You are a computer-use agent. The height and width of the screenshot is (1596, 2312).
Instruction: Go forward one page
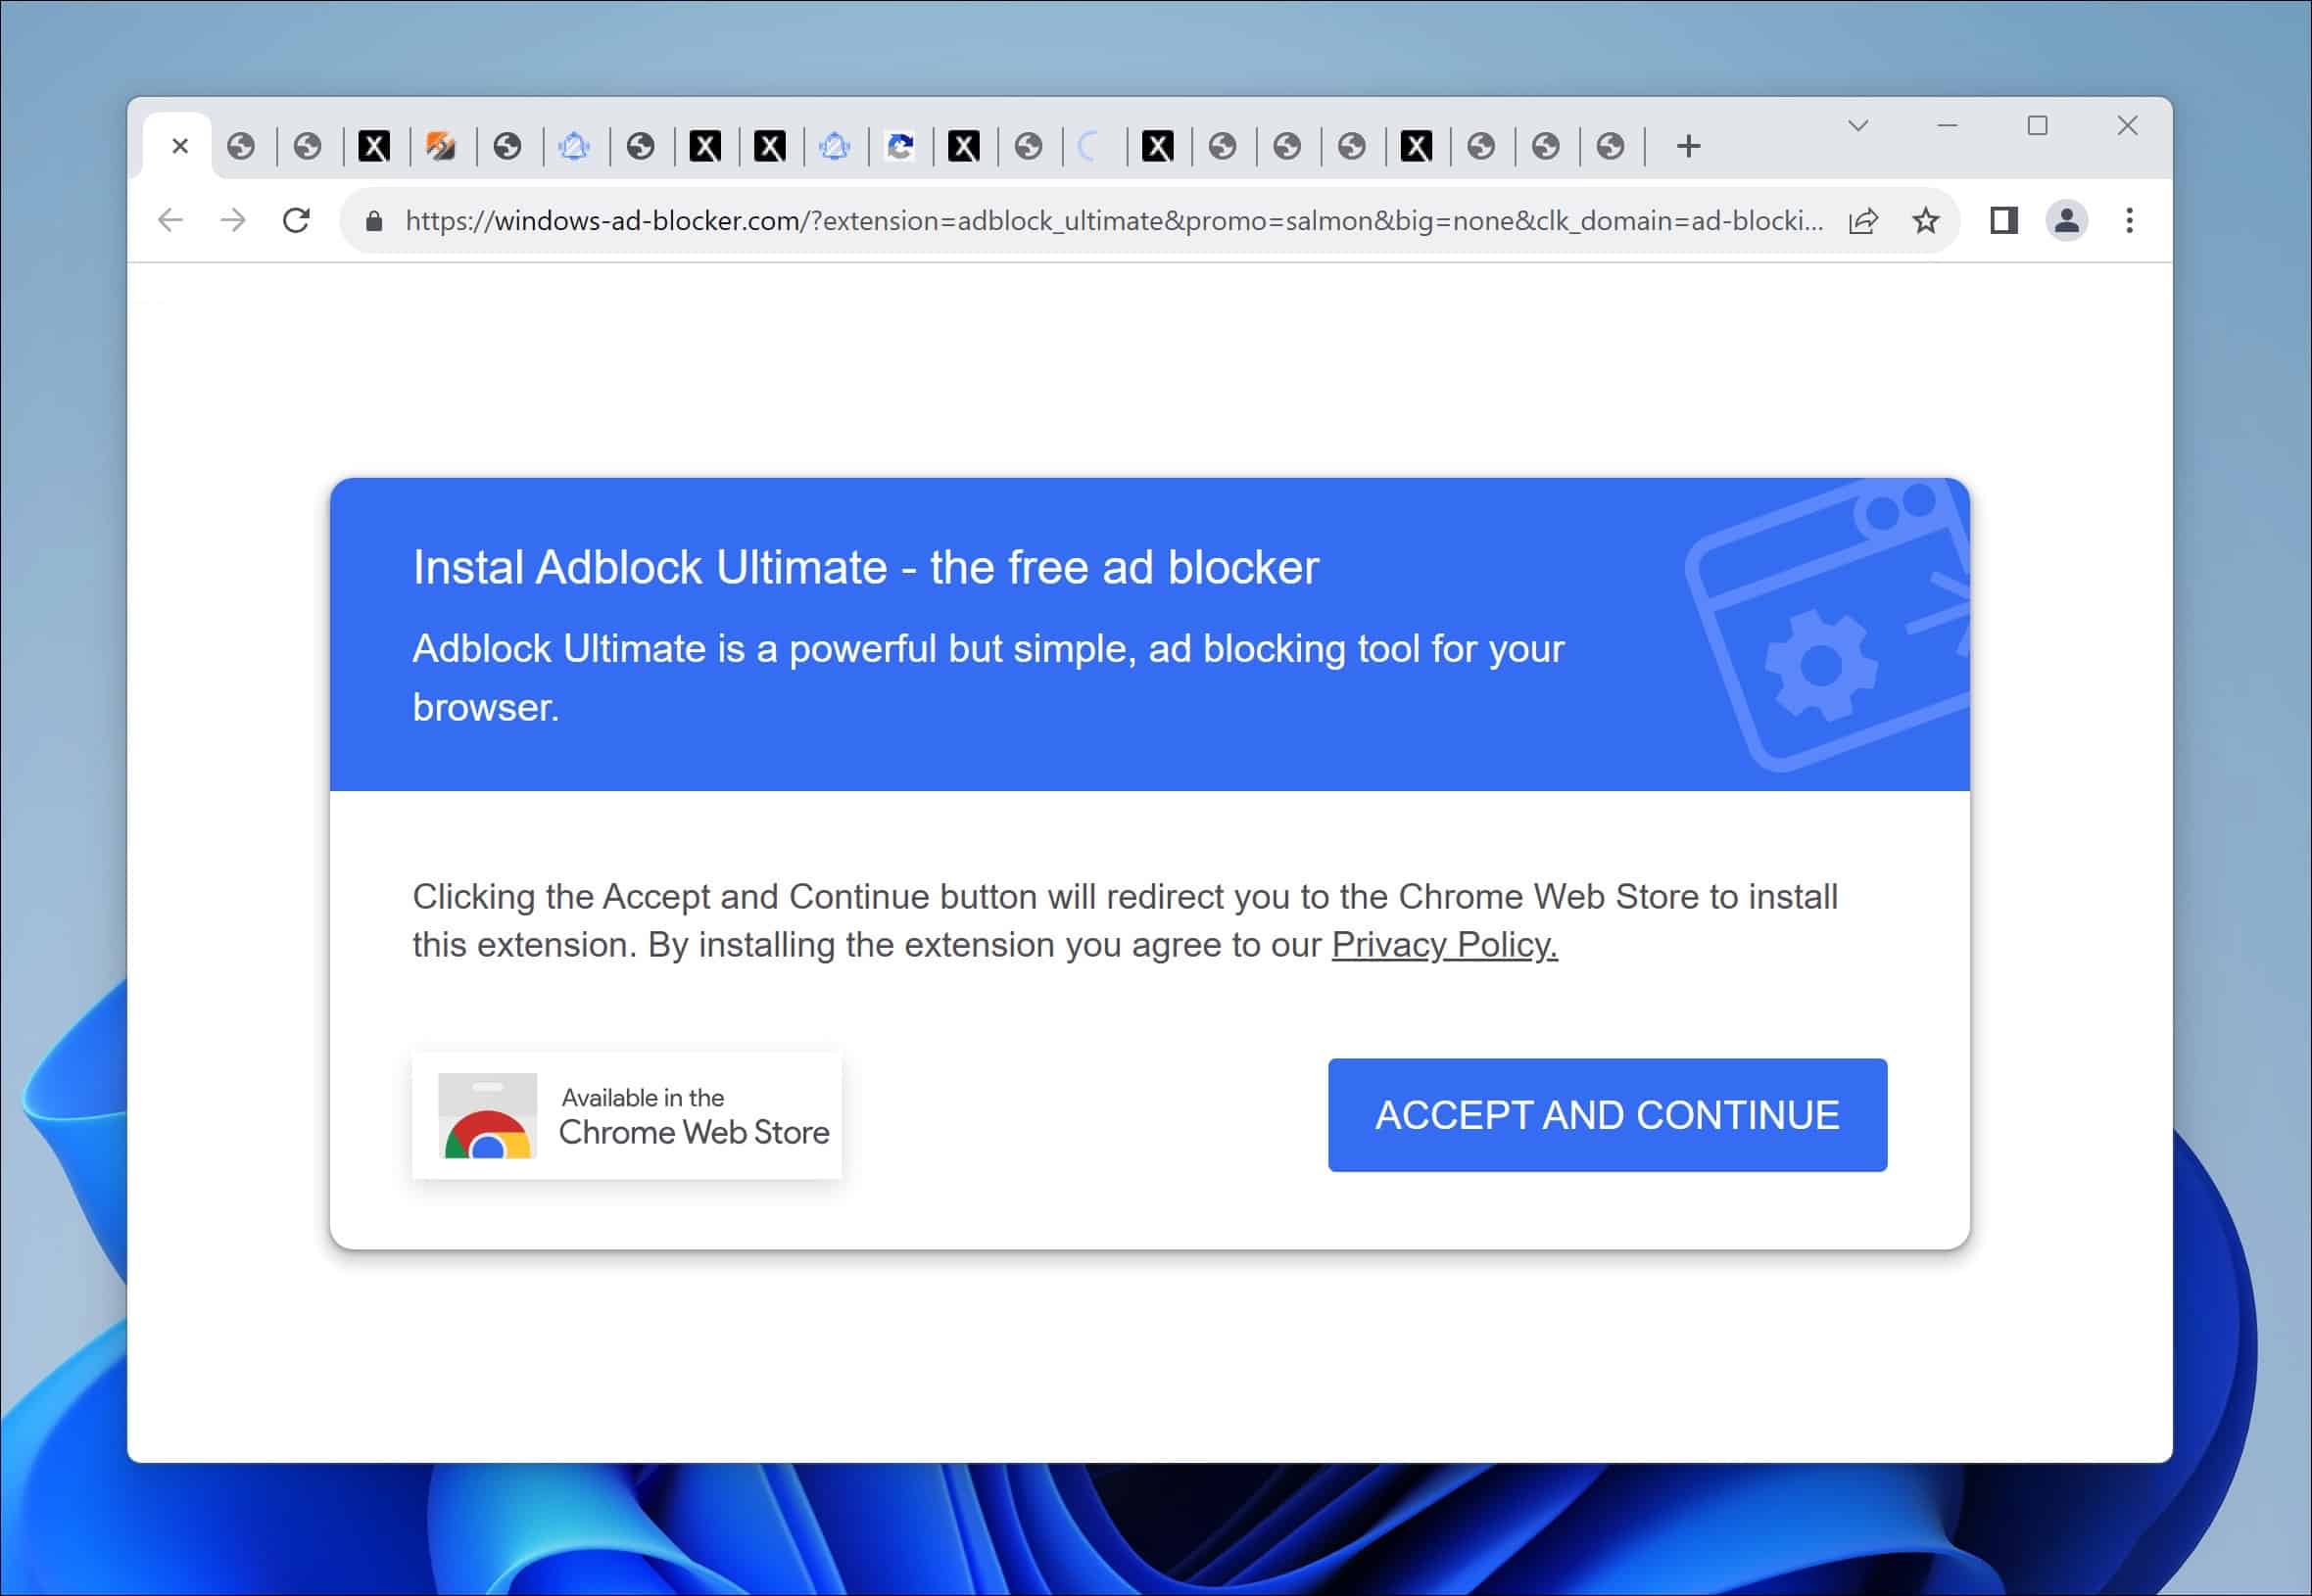[x=233, y=220]
